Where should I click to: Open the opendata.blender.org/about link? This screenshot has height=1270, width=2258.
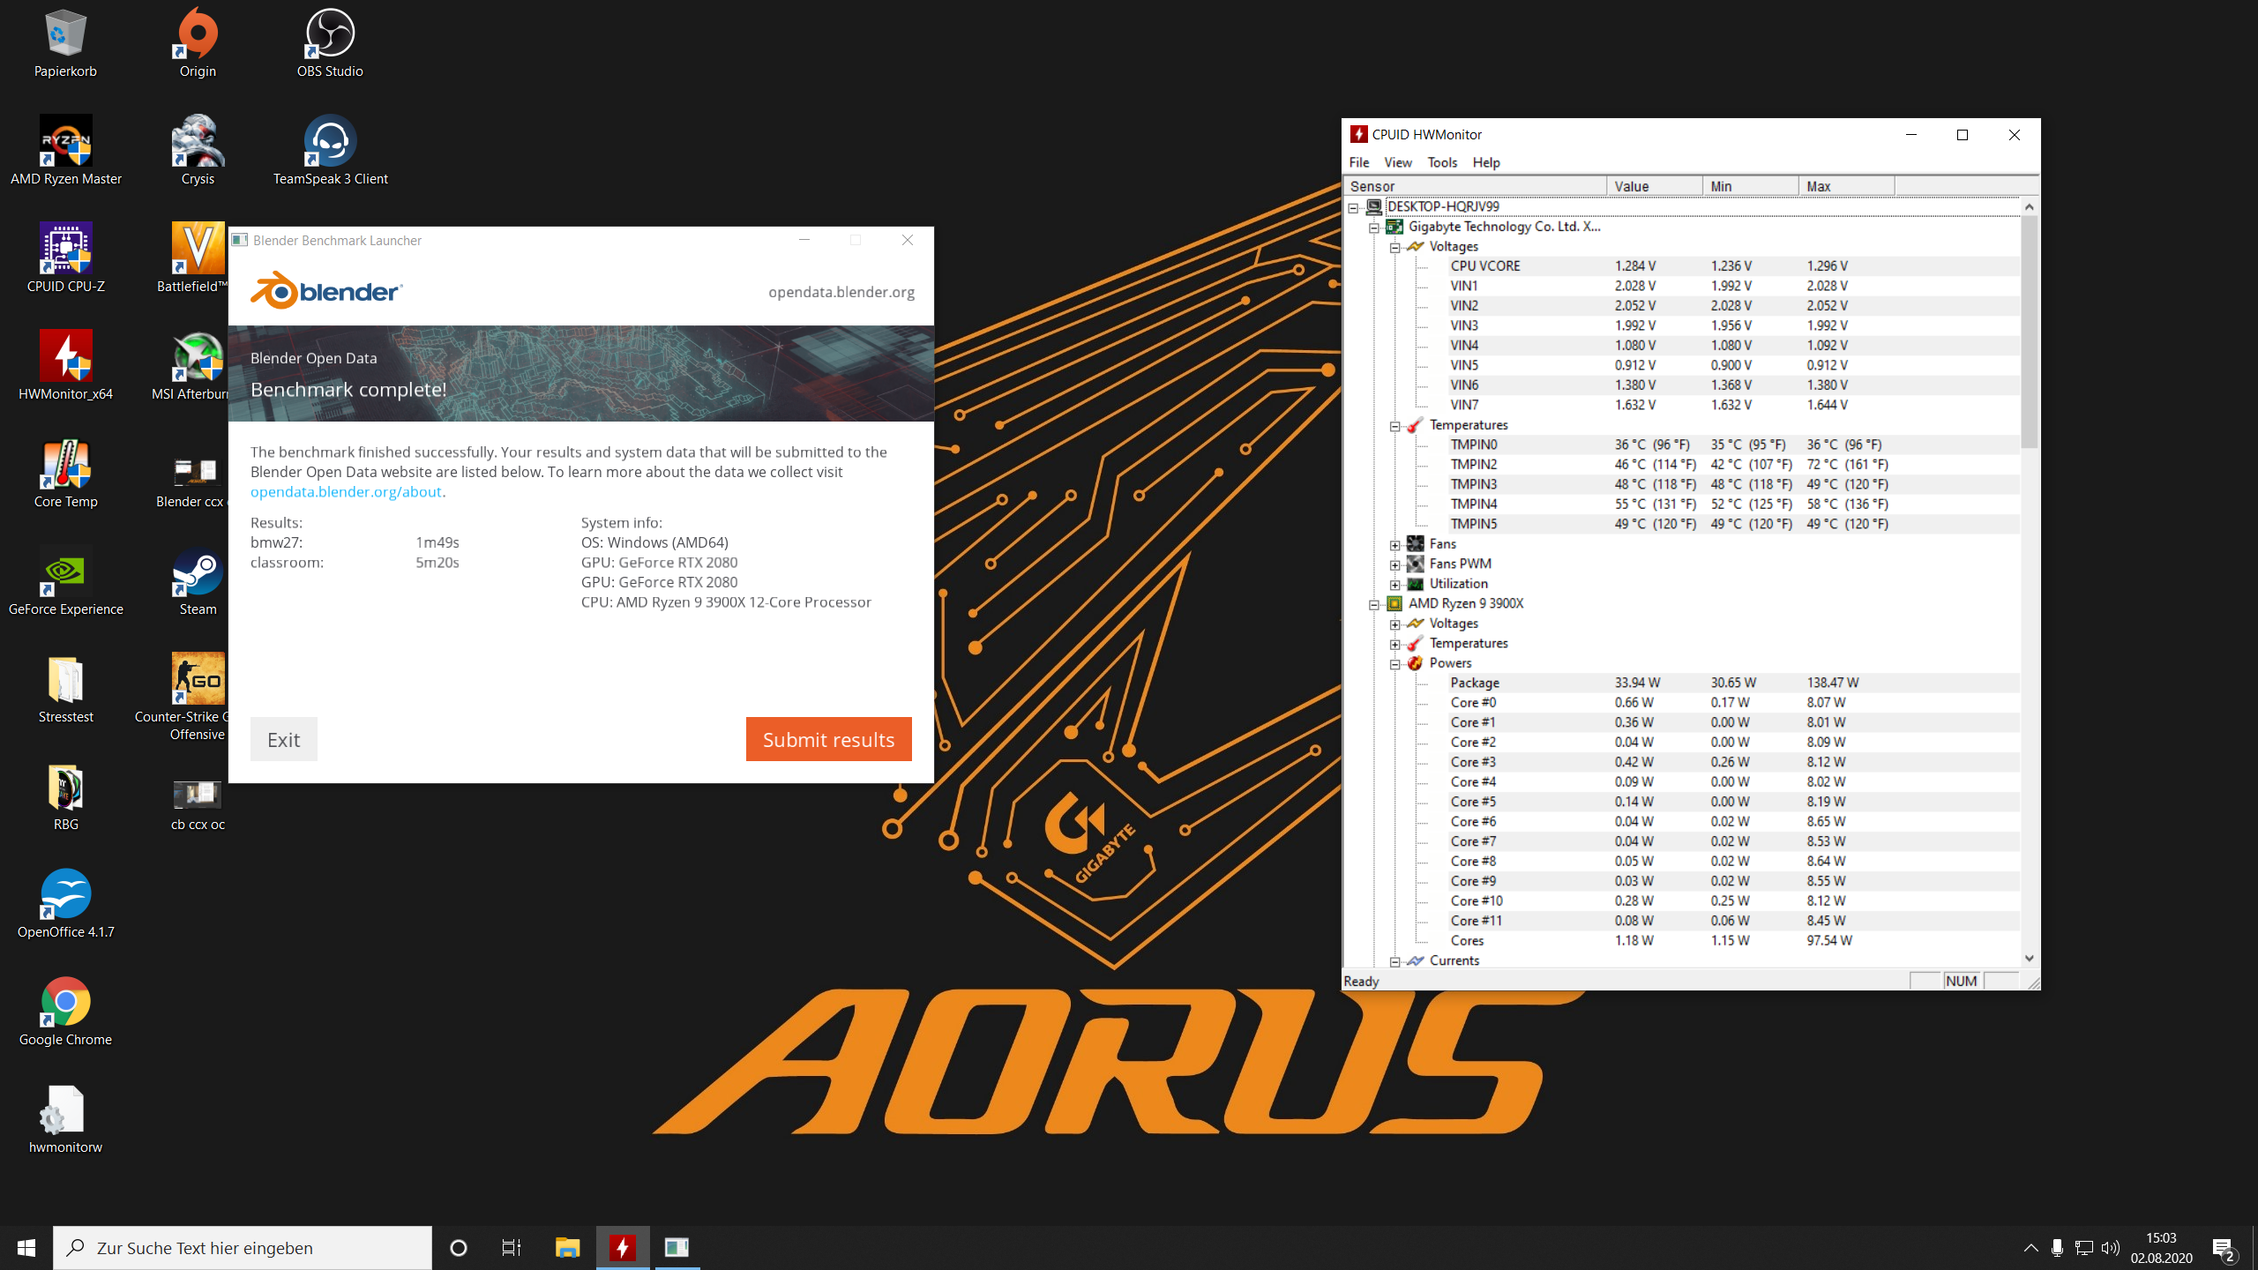[346, 492]
